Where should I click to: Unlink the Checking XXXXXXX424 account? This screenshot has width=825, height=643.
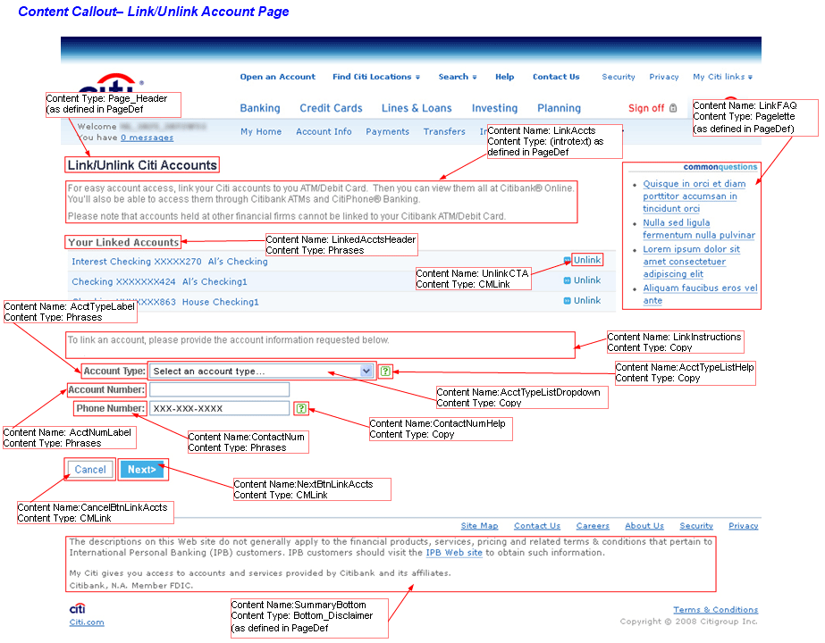pyautogui.click(x=586, y=280)
